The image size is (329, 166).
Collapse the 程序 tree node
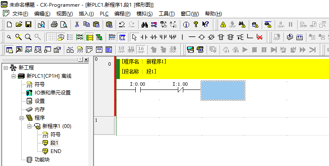[22, 118]
